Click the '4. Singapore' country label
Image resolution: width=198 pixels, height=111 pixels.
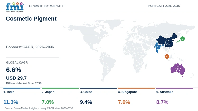(x=128, y=92)
